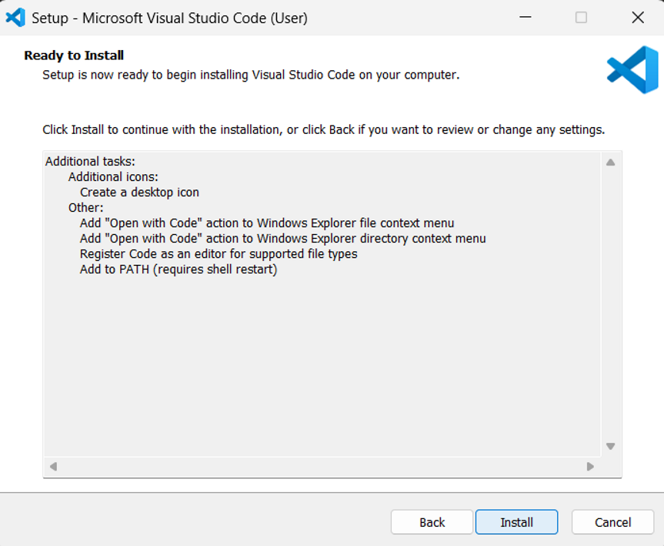
Task: Click the "Ready to Install" heading
Action: click(x=74, y=55)
